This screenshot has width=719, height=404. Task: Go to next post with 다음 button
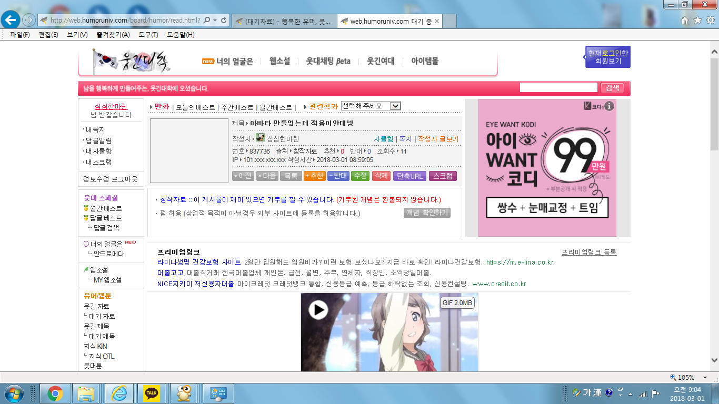[267, 176]
